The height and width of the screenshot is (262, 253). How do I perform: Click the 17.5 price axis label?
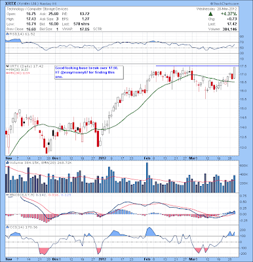[x=244, y=66]
